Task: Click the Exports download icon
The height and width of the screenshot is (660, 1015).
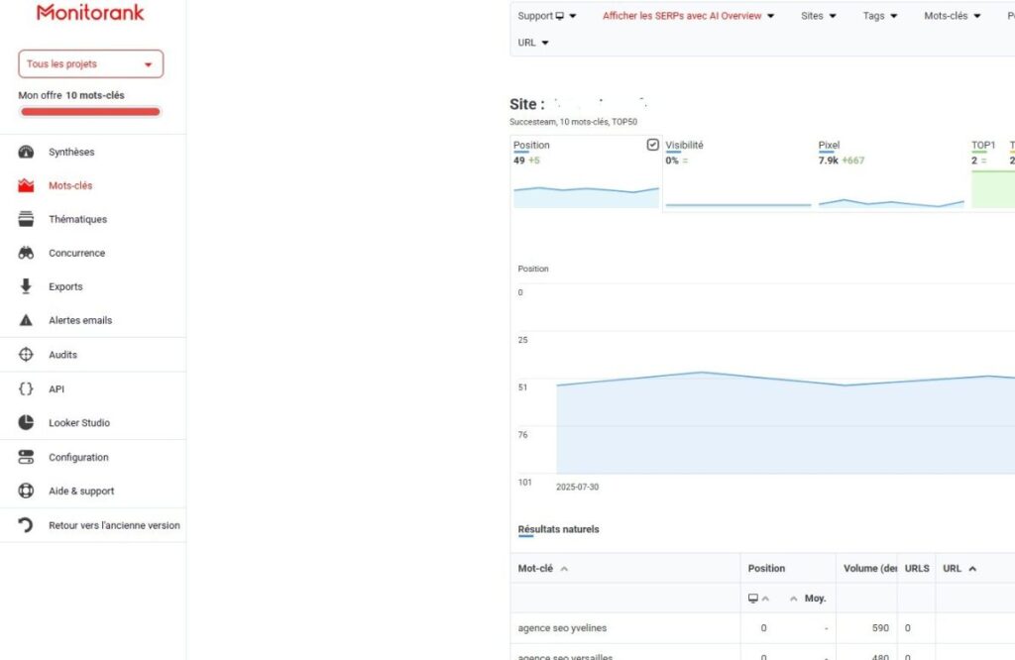Action: [26, 286]
